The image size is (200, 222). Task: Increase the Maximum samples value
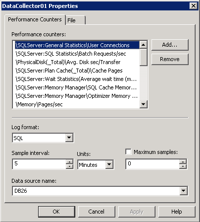(183, 161)
